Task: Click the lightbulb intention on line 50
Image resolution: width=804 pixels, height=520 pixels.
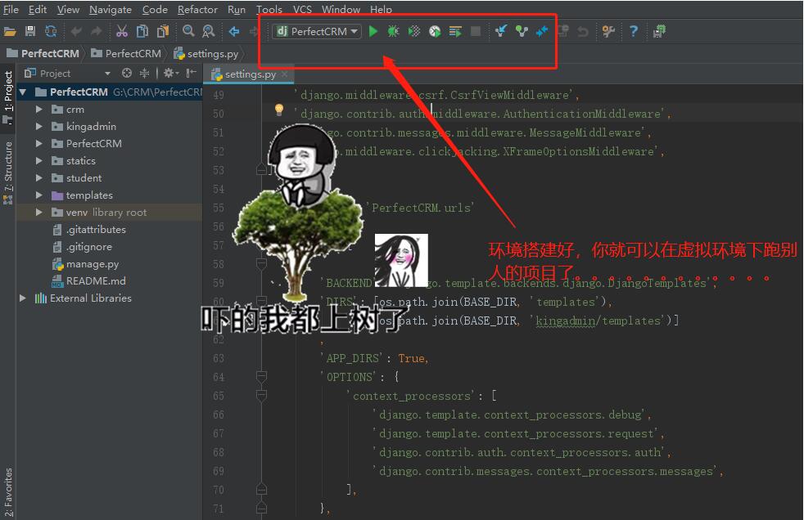Action: [279, 109]
